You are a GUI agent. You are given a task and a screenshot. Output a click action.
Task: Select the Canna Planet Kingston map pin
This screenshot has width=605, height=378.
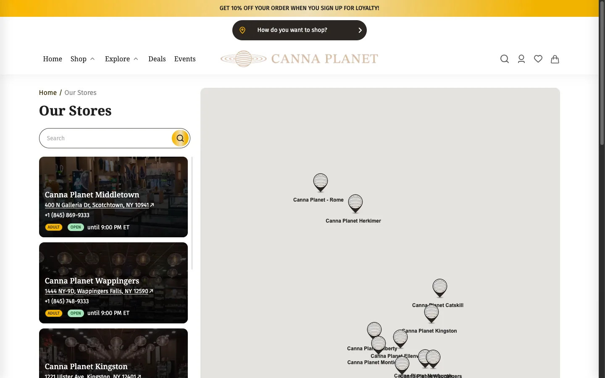pyautogui.click(x=431, y=314)
